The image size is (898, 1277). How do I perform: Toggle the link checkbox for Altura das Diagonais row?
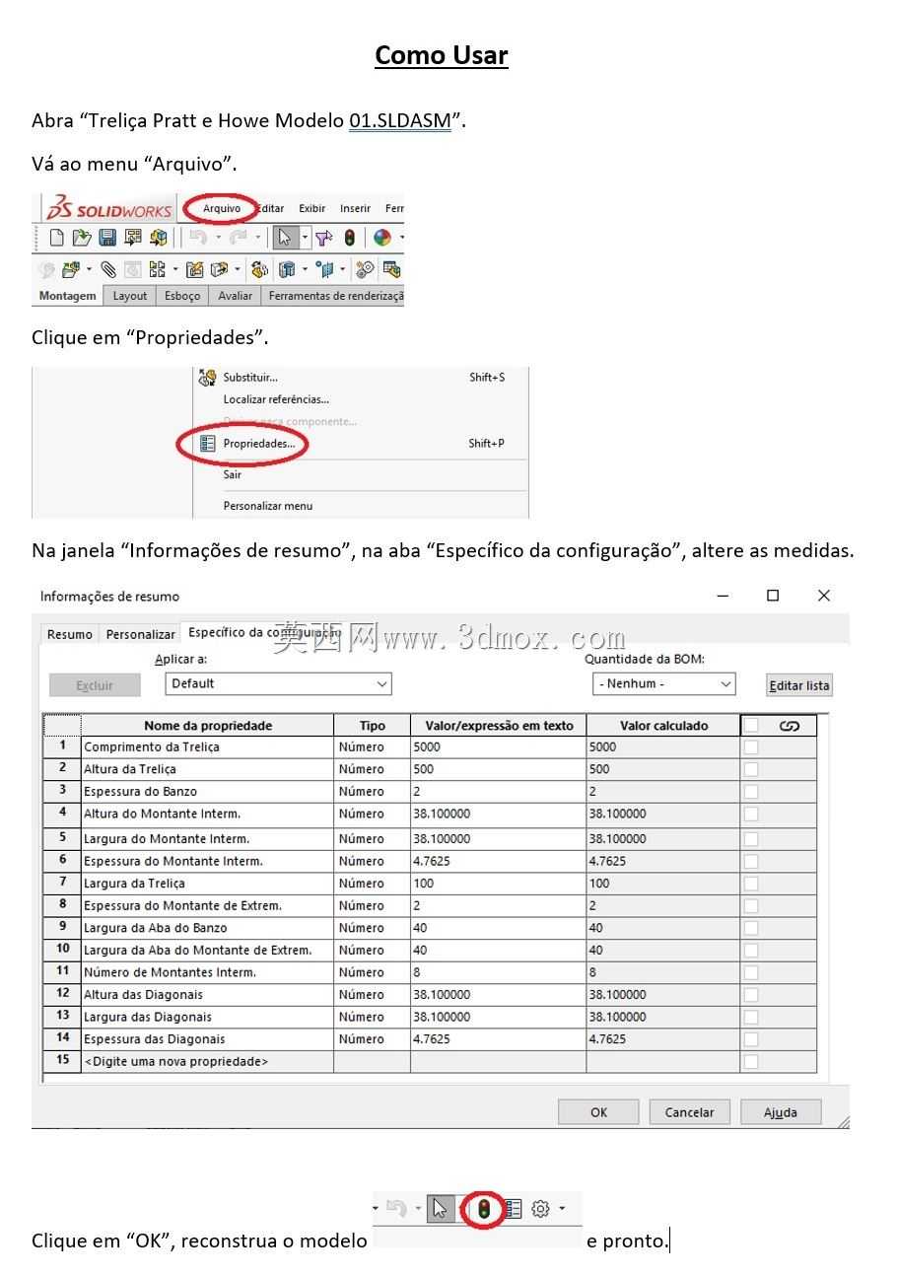[x=751, y=995]
